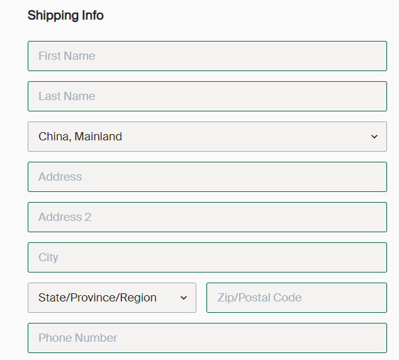Image resolution: width=399 pixels, height=360 pixels.
Task: Click the "City" placeholder text
Action: (x=48, y=257)
